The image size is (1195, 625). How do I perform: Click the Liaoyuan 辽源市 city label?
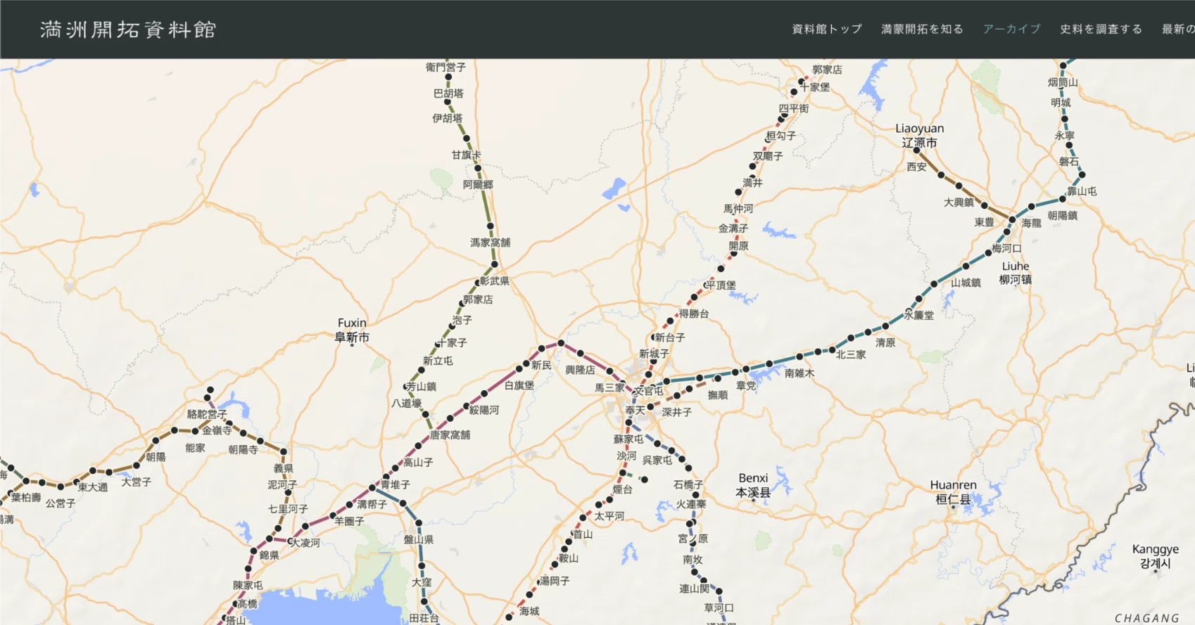click(x=920, y=136)
